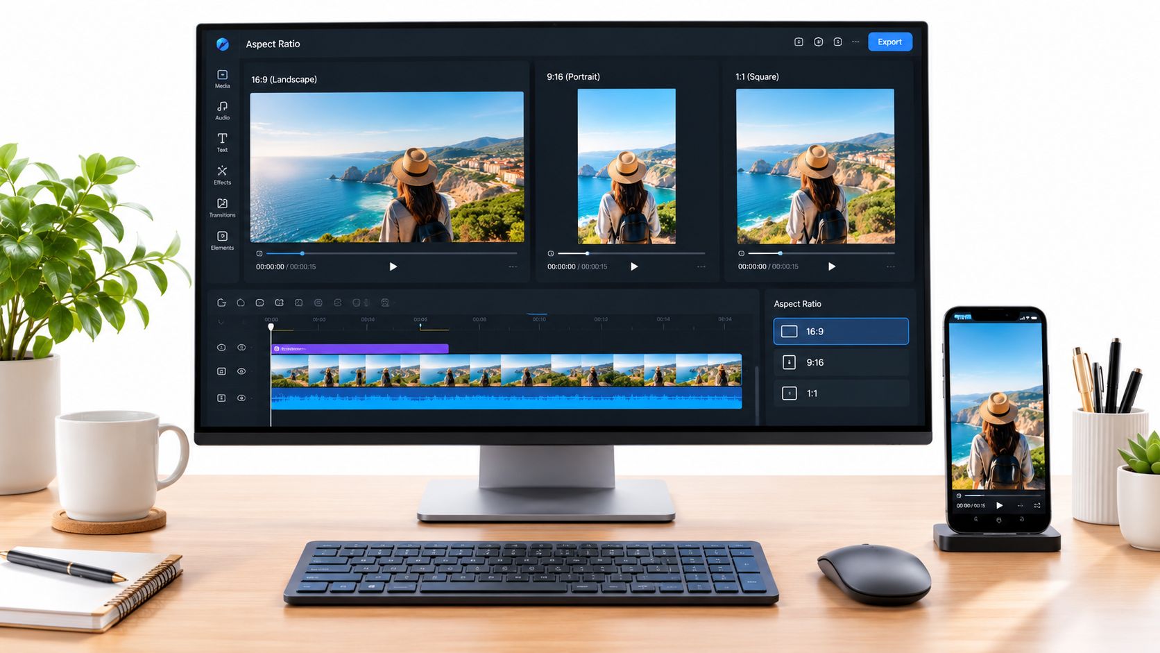Play the 1:1 Square preview
Viewport: 1160px width, 653px height.
coord(832,266)
